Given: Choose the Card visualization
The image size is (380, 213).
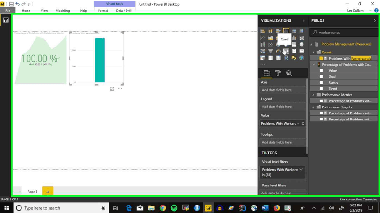Looking at the screenshot, I should (286, 51).
